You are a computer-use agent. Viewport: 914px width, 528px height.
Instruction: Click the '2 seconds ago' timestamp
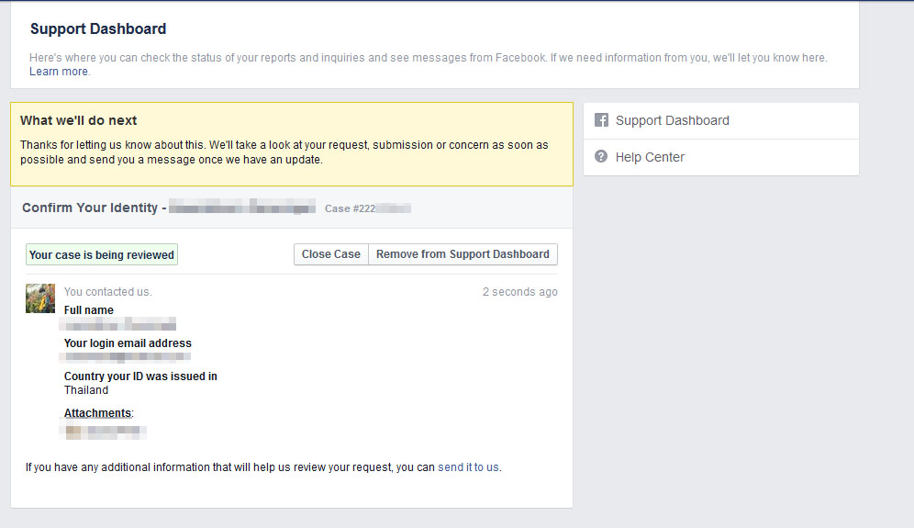520,292
